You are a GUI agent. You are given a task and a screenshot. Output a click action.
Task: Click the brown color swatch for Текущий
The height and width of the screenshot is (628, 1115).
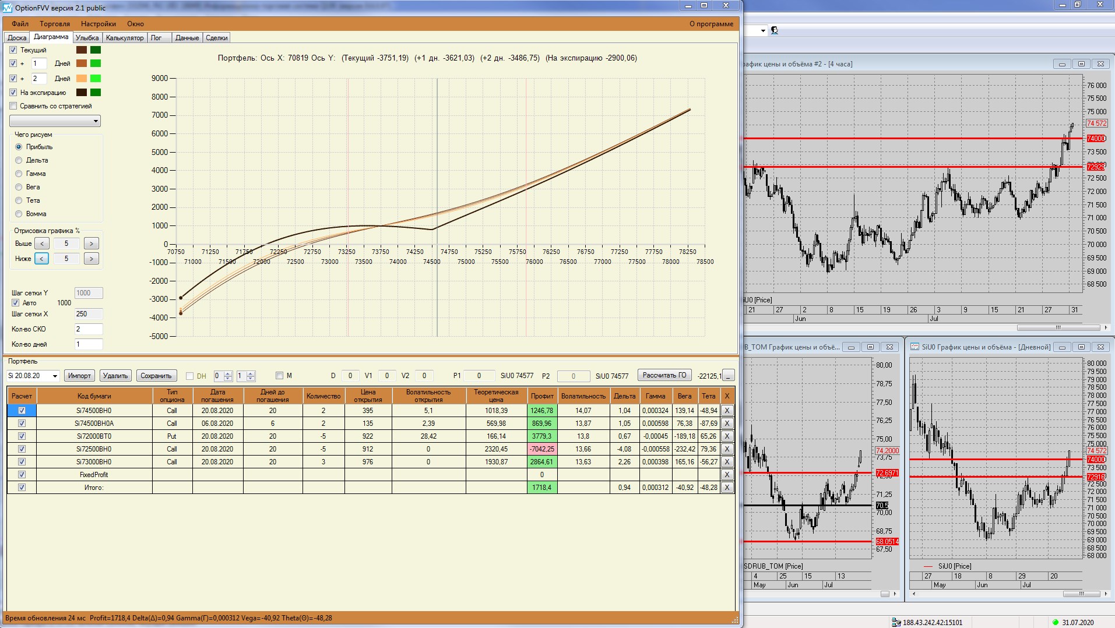click(82, 50)
